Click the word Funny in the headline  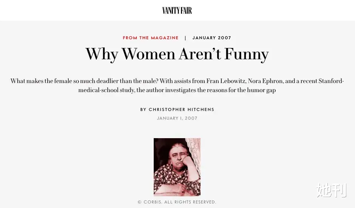[x=246, y=54]
